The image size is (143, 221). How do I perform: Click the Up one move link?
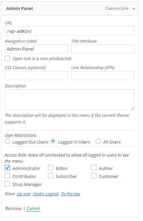tap(24, 194)
